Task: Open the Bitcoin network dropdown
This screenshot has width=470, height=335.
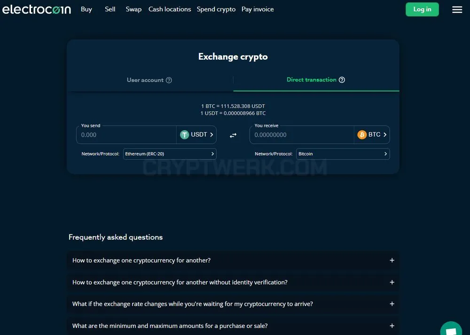Action: 343,154
